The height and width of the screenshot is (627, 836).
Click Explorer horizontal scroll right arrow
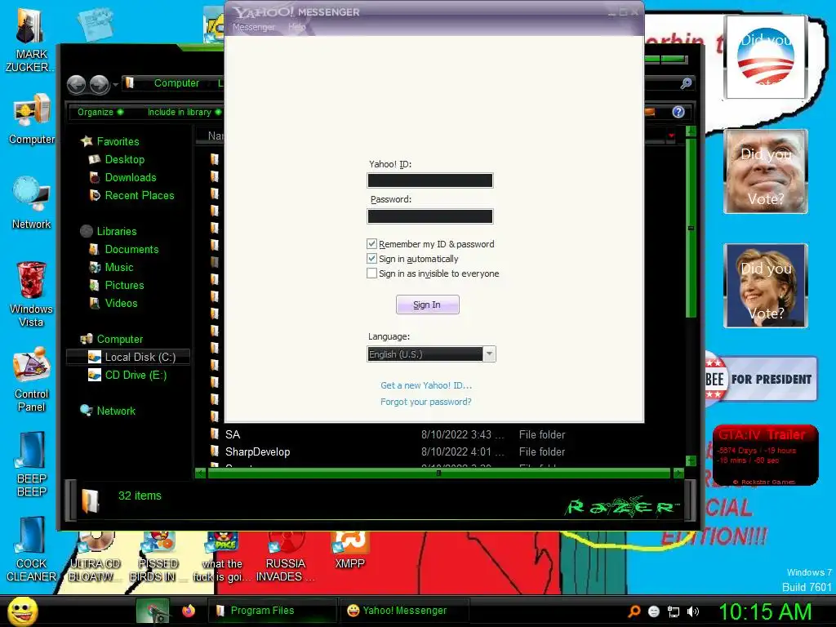tap(678, 473)
